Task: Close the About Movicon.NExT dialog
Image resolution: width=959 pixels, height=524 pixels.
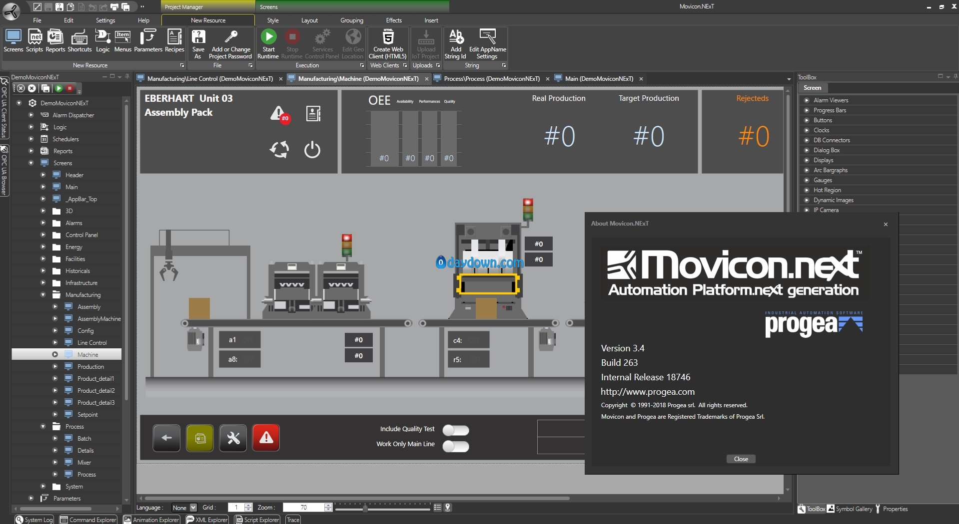Action: 741,459
